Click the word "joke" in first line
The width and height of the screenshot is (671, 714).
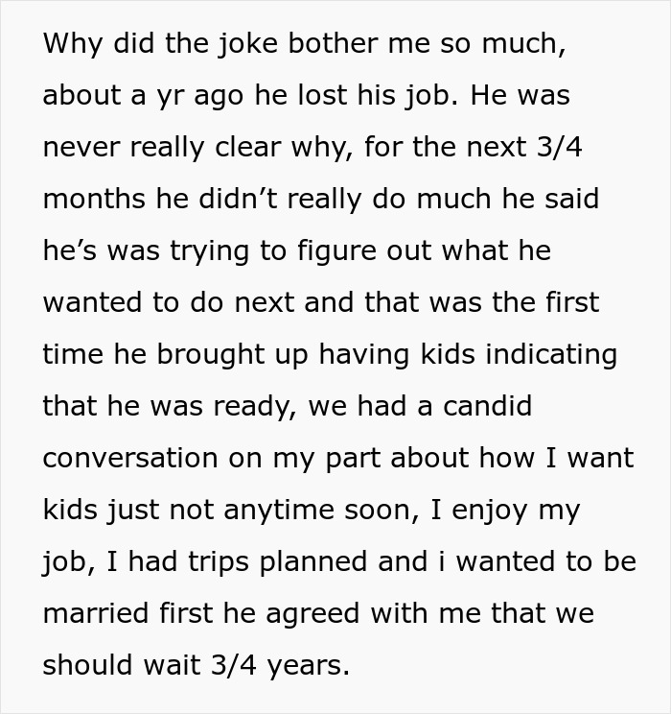(x=248, y=44)
